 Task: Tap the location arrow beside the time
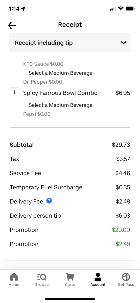[23, 9]
